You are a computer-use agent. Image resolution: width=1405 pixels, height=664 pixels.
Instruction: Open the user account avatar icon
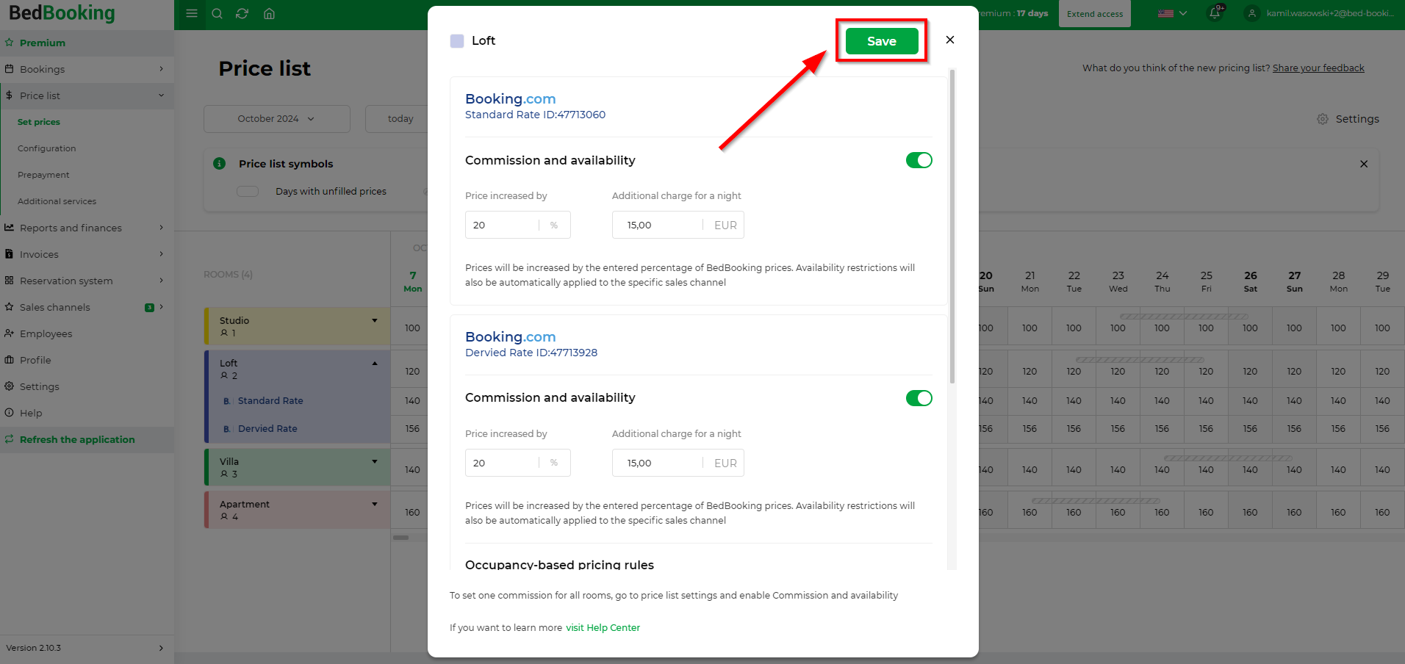pyautogui.click(x=1252, y=13)
